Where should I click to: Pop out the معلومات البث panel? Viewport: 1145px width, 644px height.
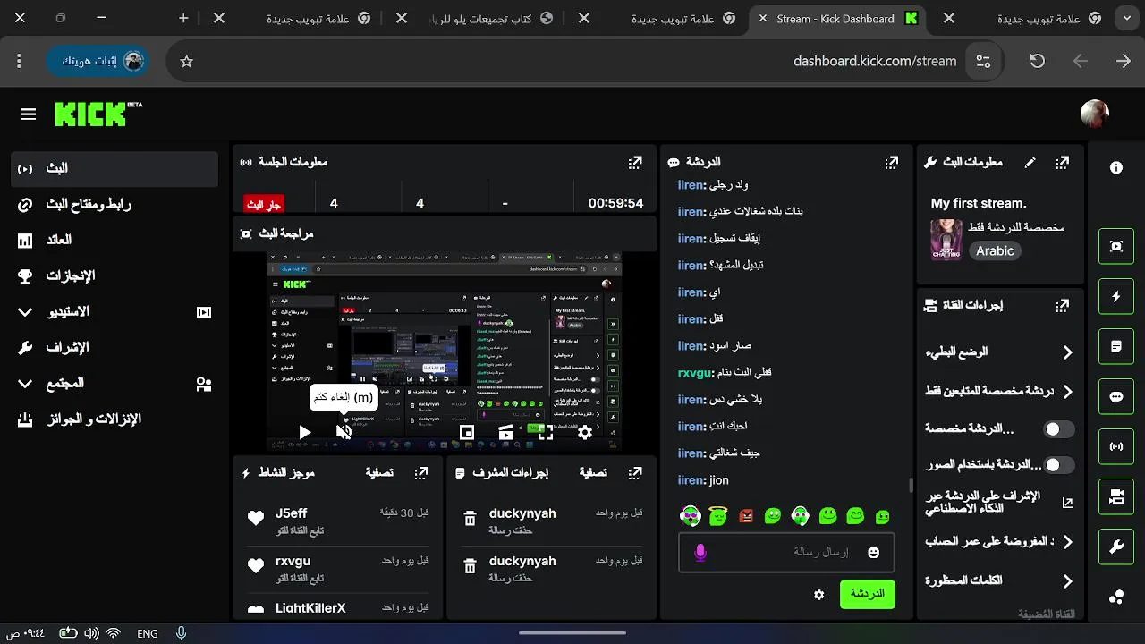click(x=1062, y=162)
